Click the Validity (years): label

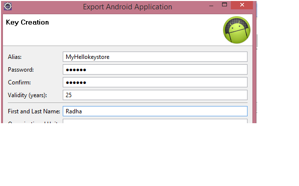27,95
